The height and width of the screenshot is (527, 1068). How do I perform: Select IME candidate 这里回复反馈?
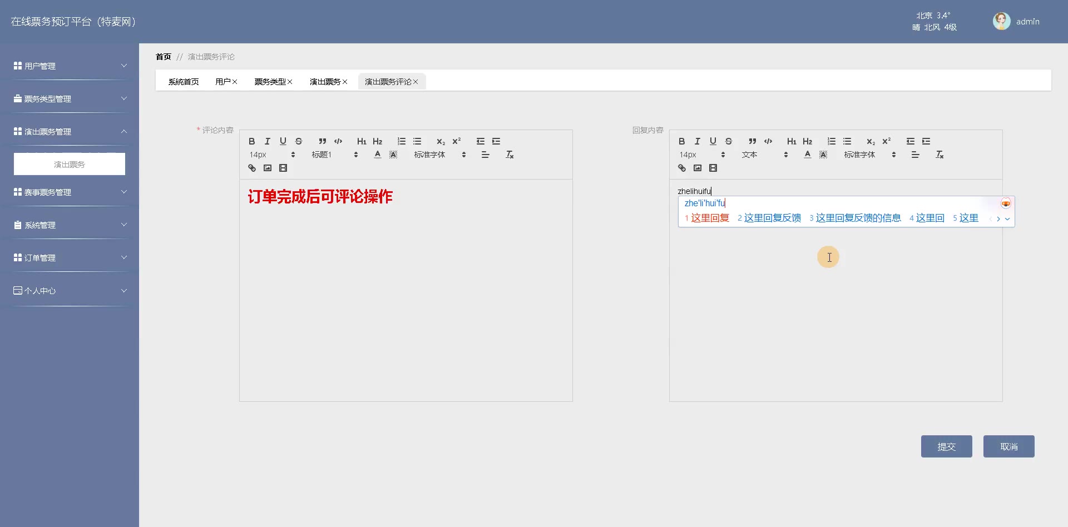[769, 218]
